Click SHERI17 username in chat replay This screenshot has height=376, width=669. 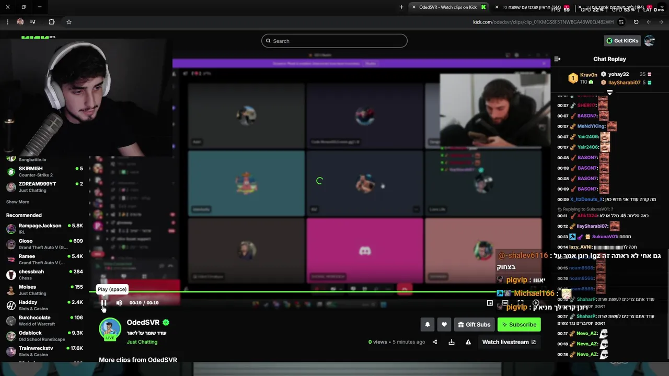(x=587, y=105)
